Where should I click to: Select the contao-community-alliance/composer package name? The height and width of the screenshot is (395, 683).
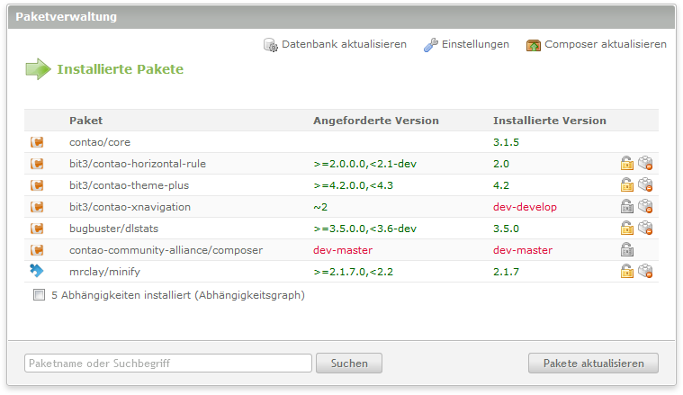tap(166, 250)
